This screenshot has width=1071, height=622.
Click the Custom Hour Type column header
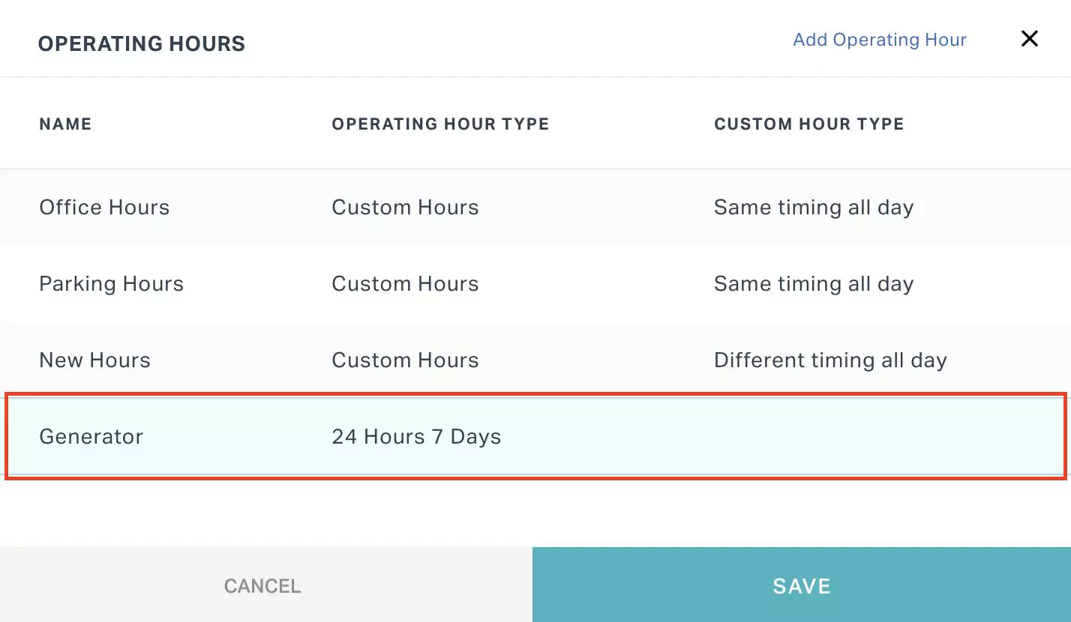(x=808, y=124)
